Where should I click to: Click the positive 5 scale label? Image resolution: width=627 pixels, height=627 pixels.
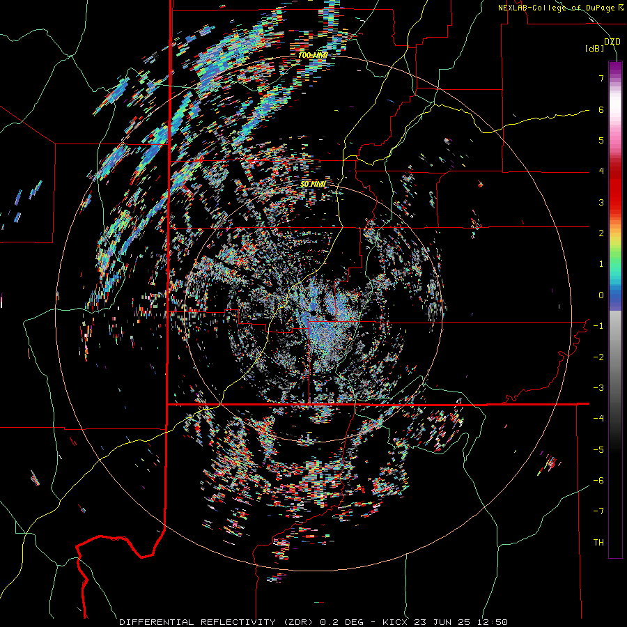(601, 140)
